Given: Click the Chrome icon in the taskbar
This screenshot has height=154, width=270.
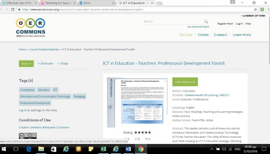Looking at the screenshot, I should click(141, 149).
